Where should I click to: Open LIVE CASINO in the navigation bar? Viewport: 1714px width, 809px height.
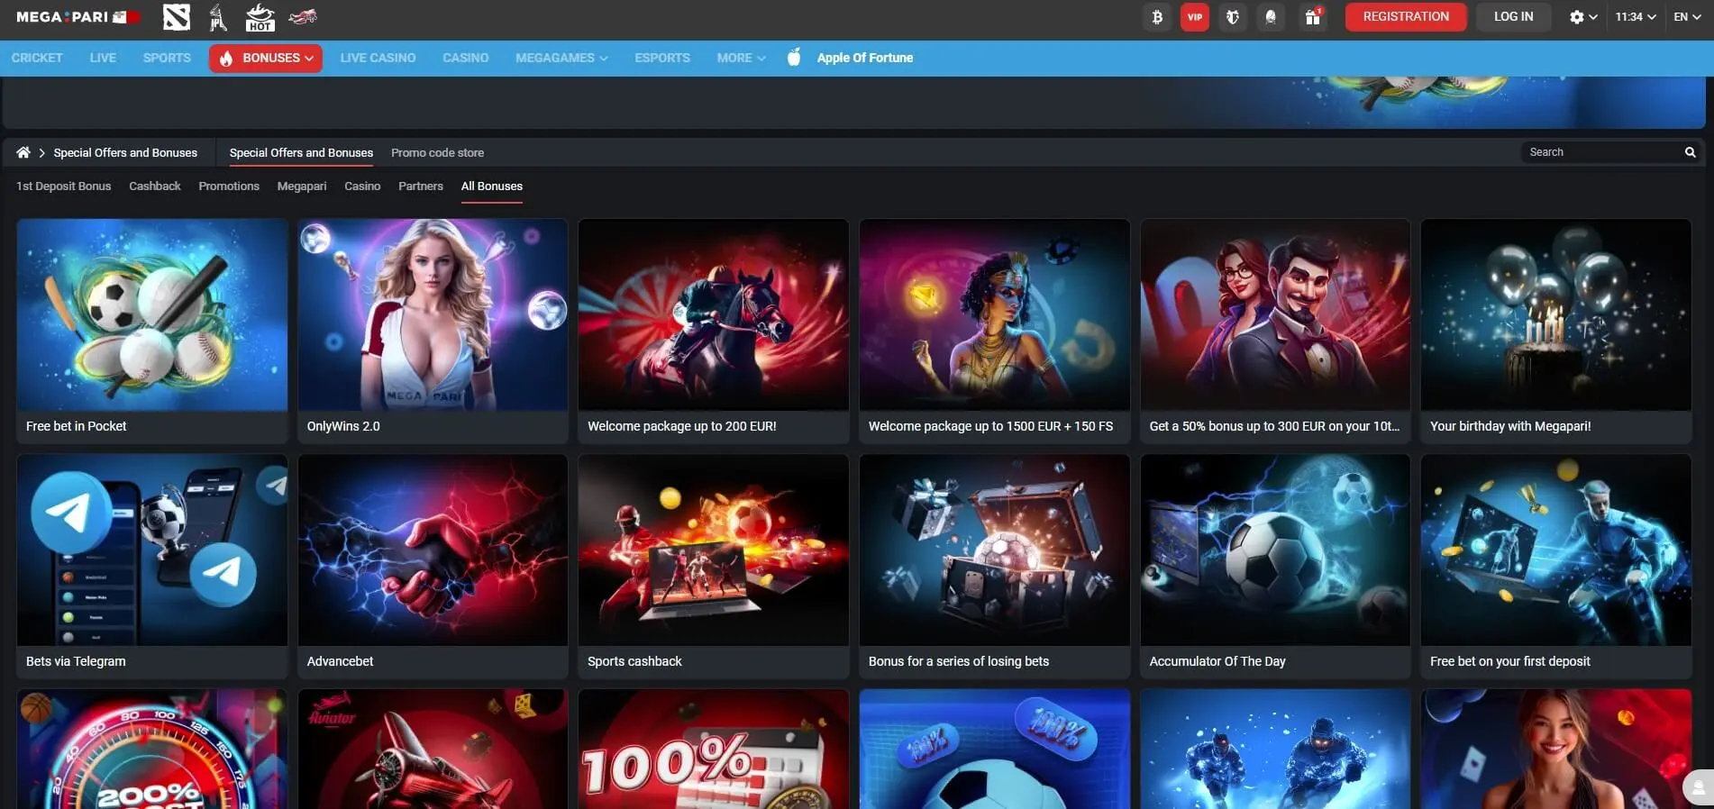pyautogui.click(x=378, y=58)
